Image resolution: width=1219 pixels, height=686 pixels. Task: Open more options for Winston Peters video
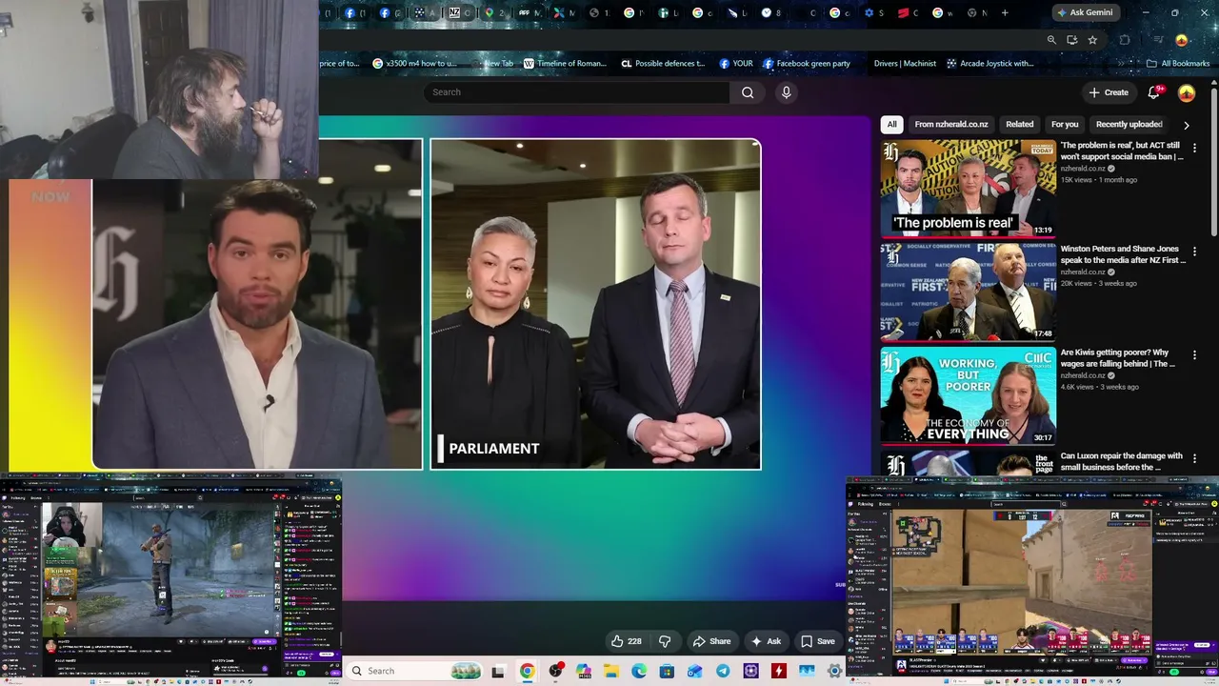[x=1194, y=252]
